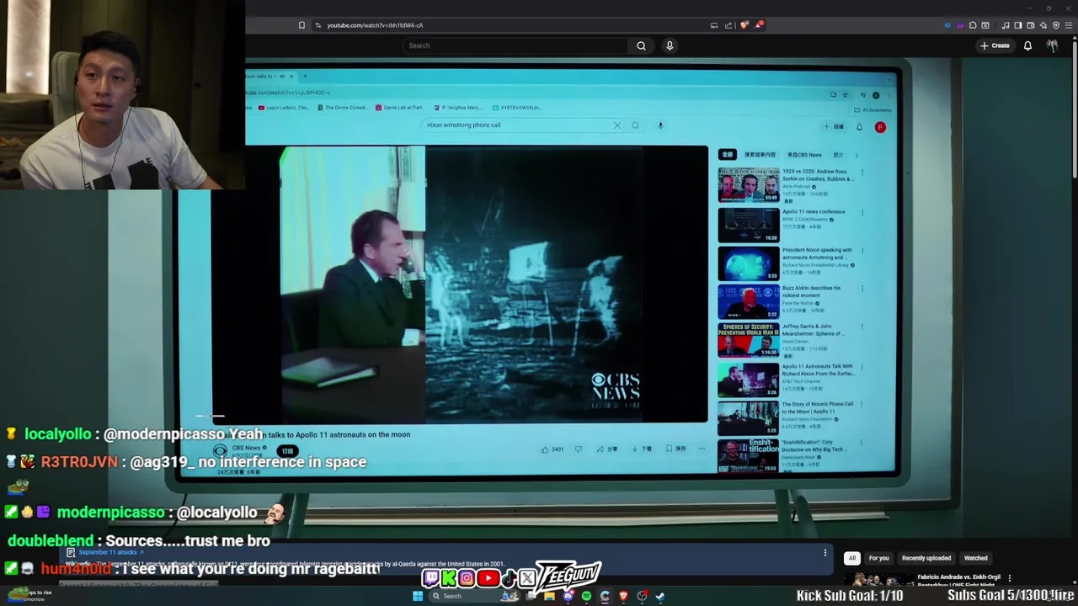Click the inner YouTube bell beside red P avatar
The height and width of the screenshot is (606, 1078).
pos(859,127)
